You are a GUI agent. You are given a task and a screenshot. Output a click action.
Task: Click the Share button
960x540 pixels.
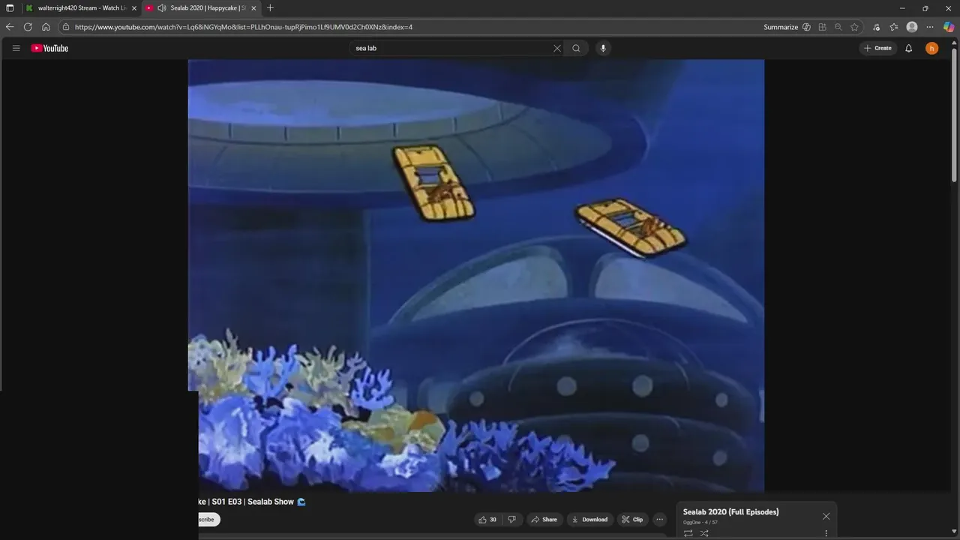click(544, 519)
